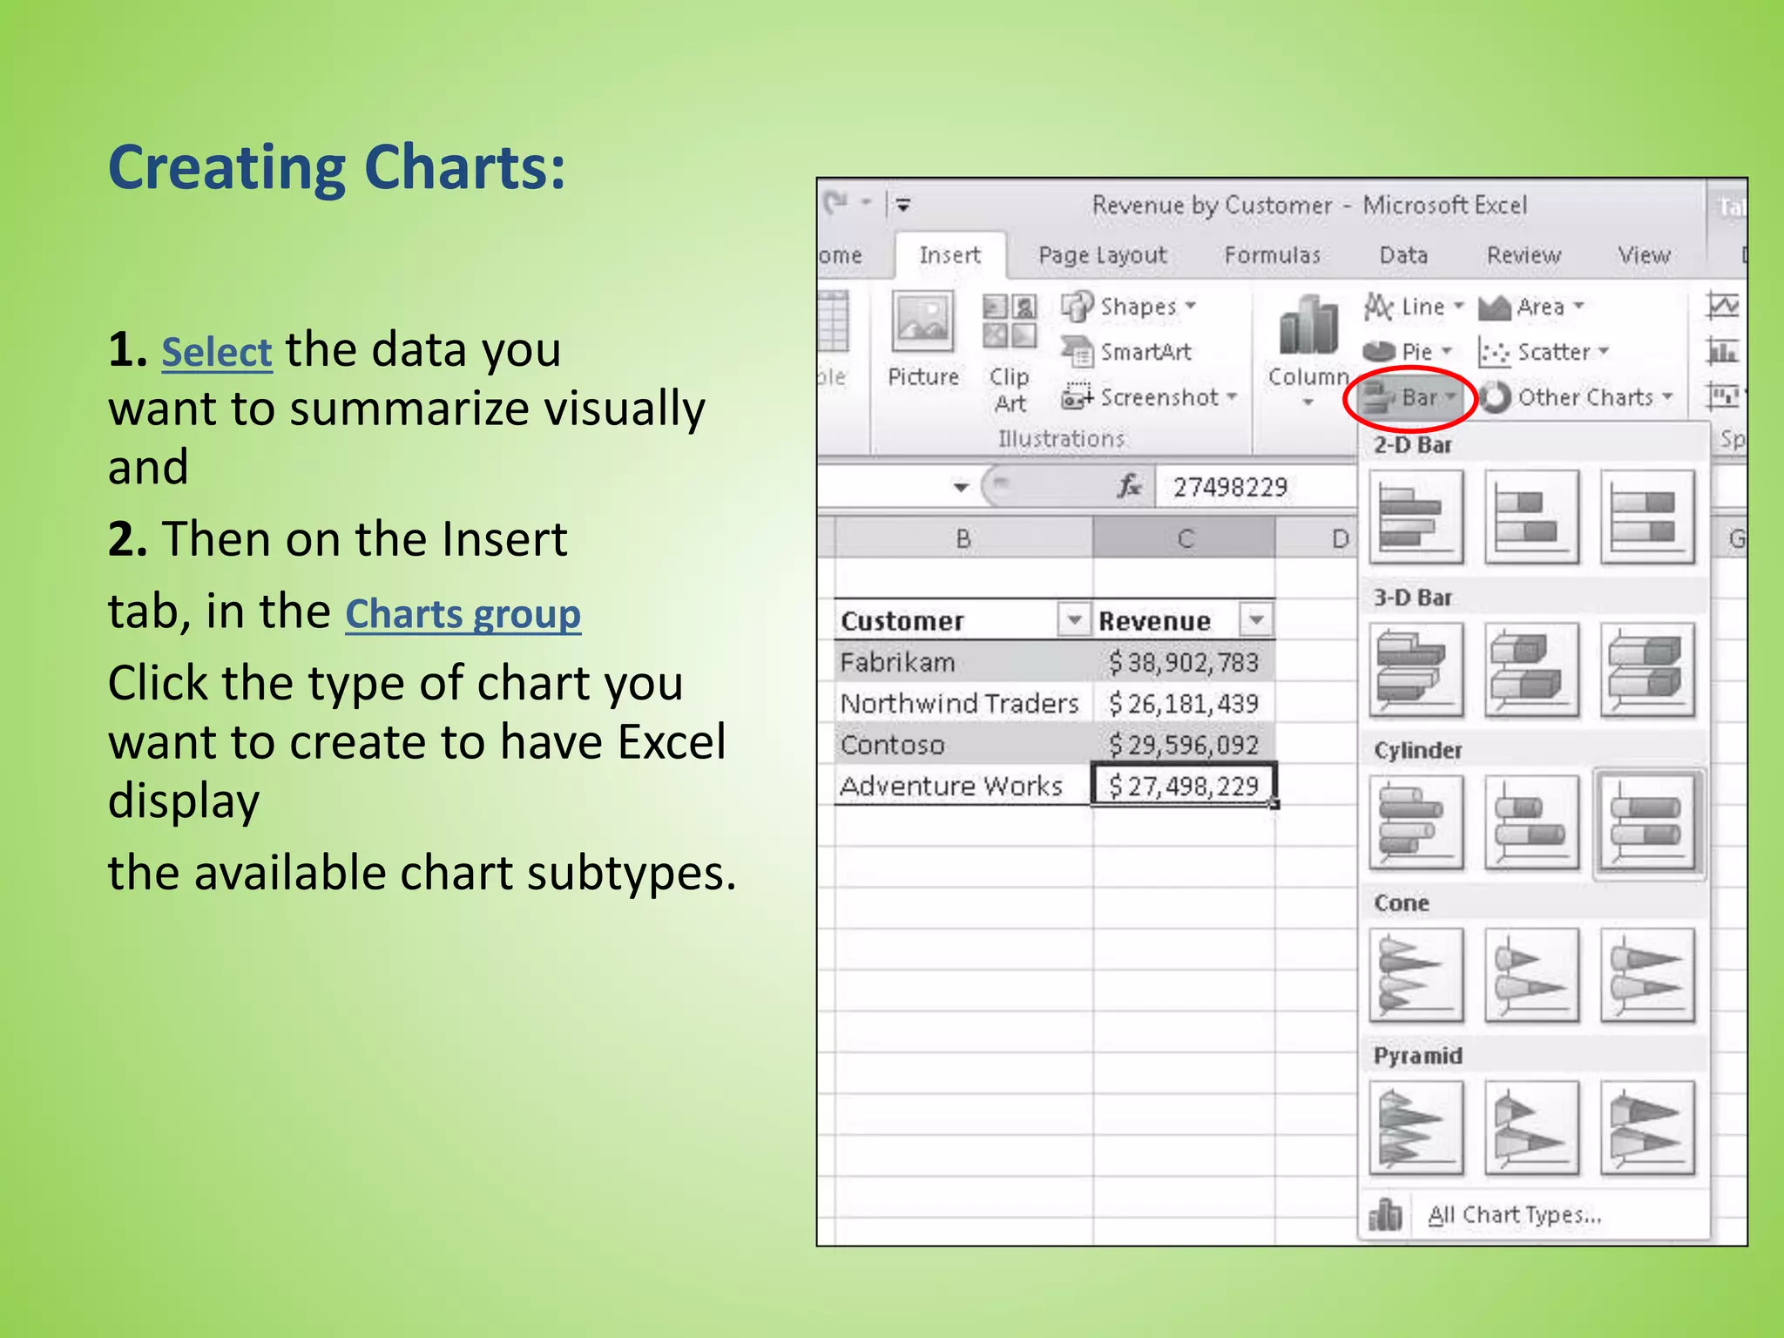Select the Contoso cell
This screenshot has height=1338, width=1784.
click(963, 745)
